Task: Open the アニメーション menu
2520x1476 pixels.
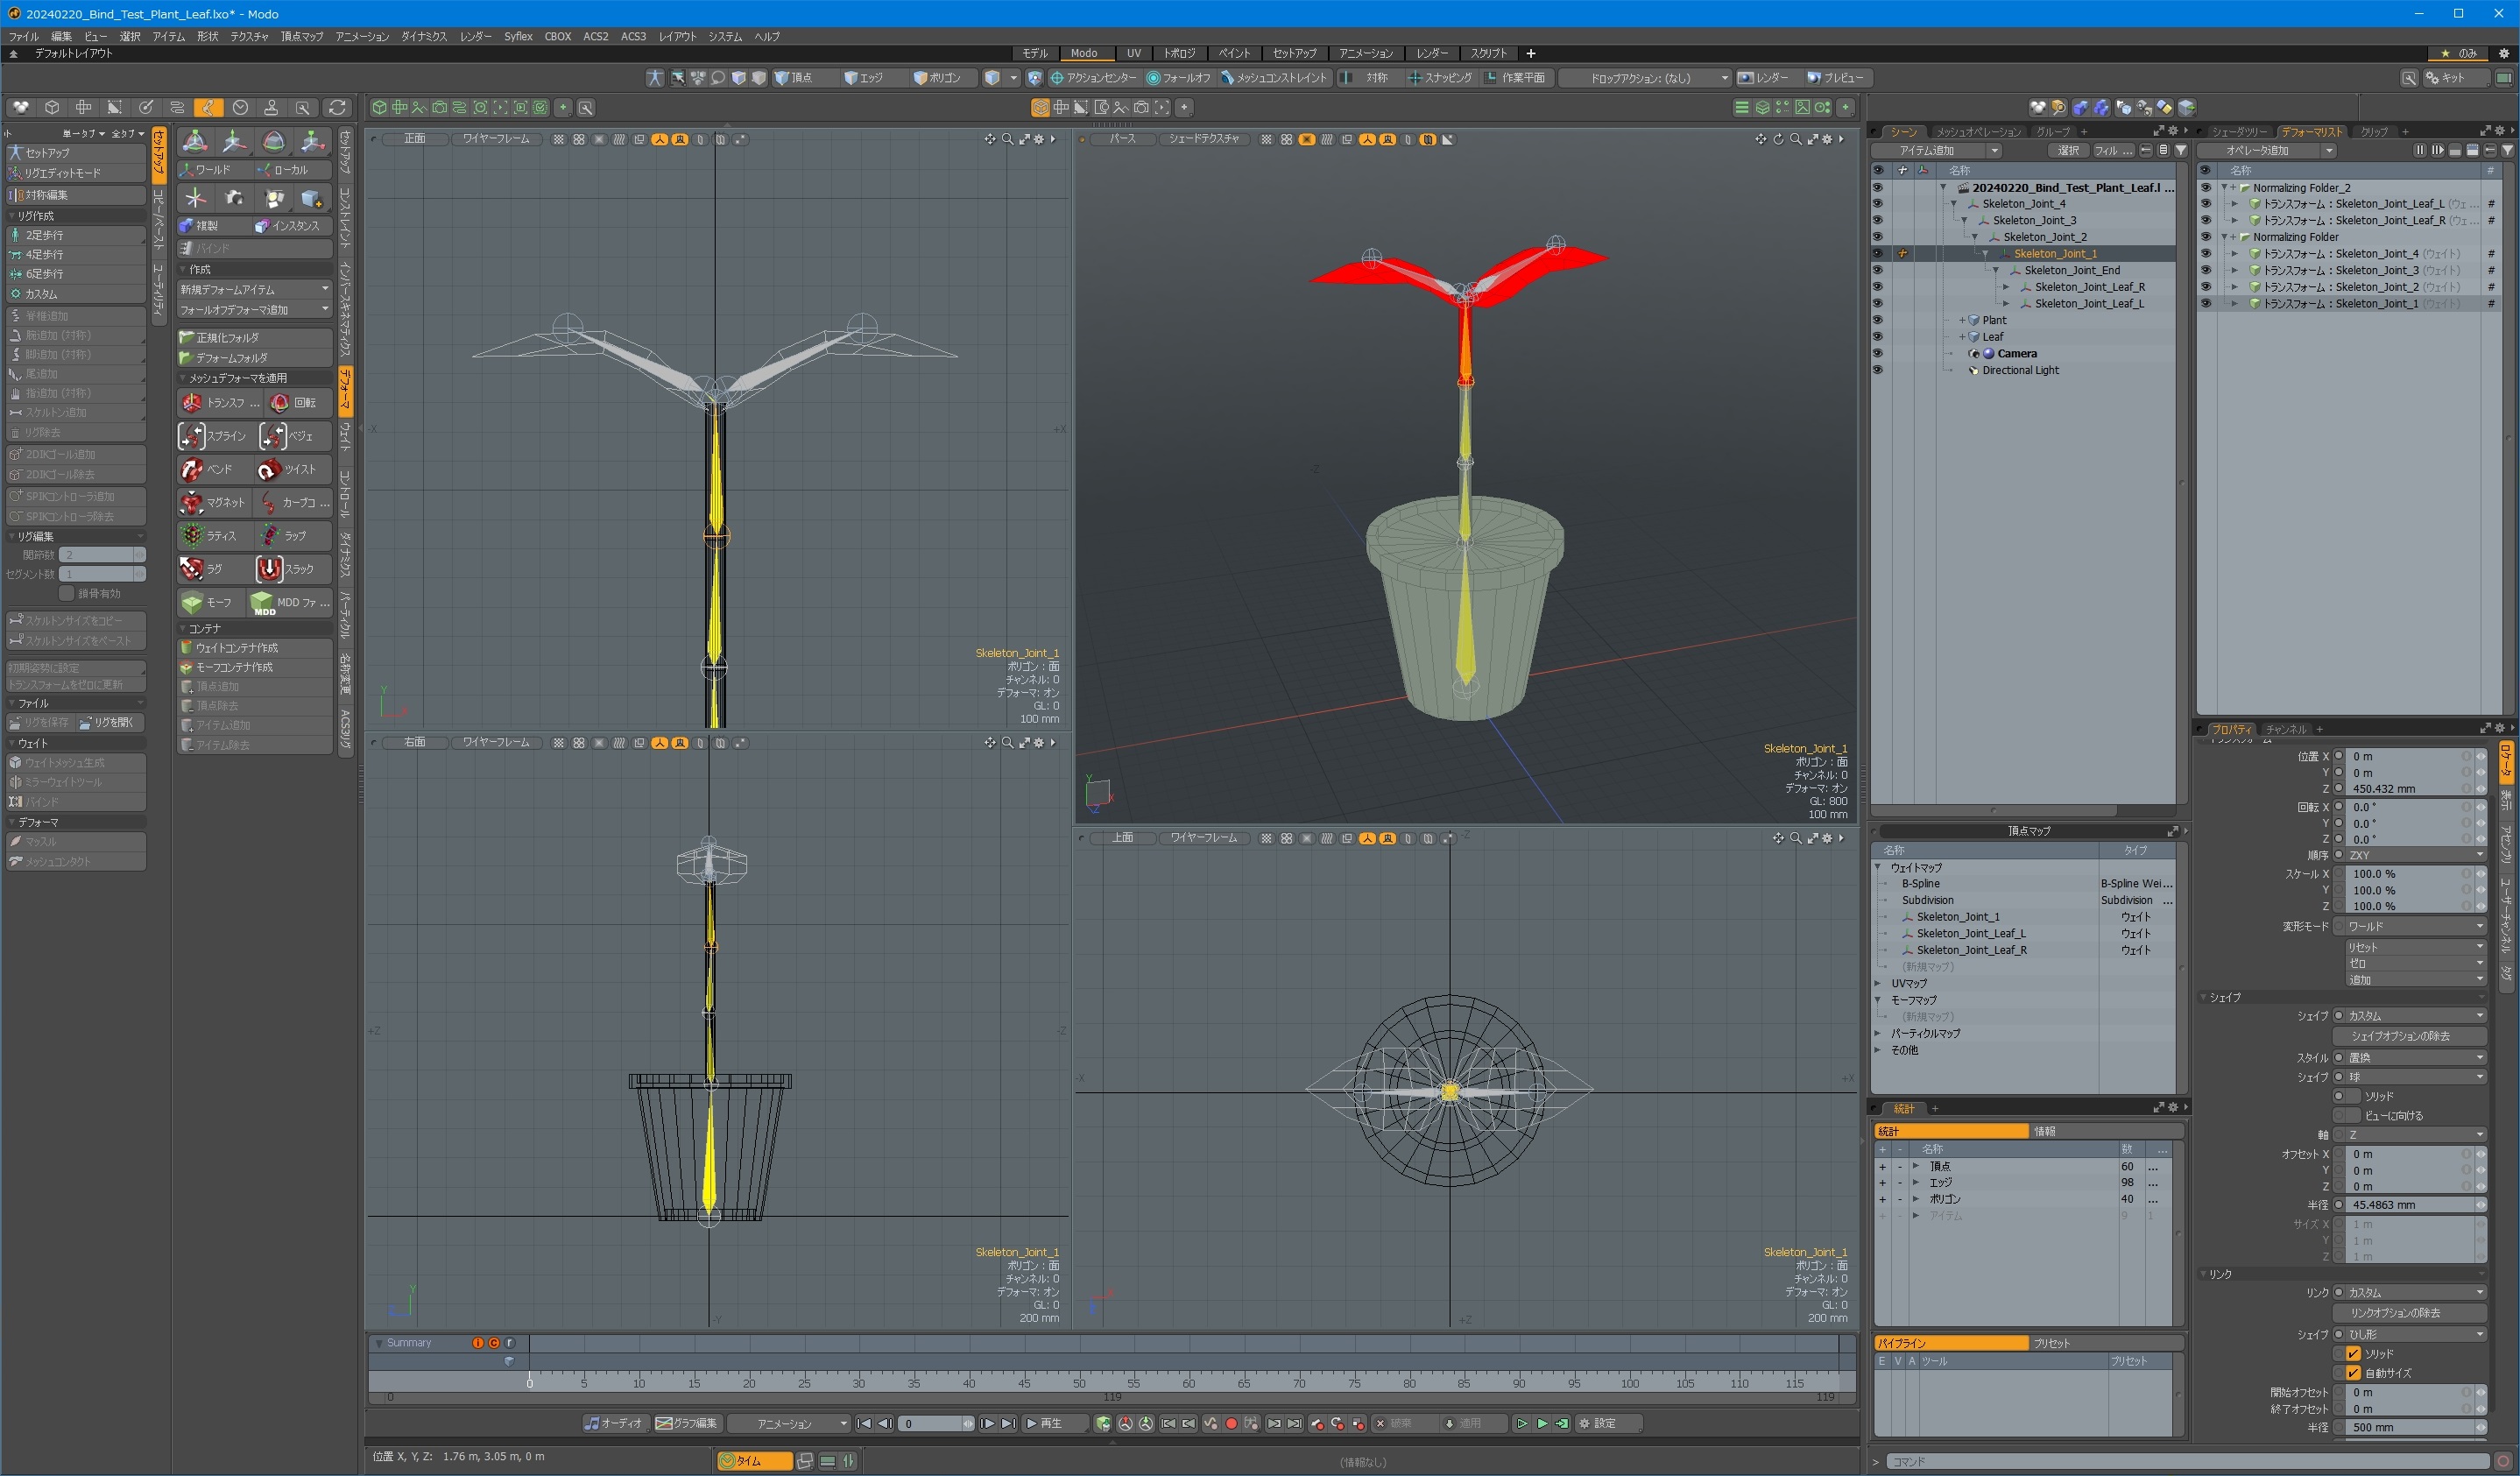Action: [362, 36]
